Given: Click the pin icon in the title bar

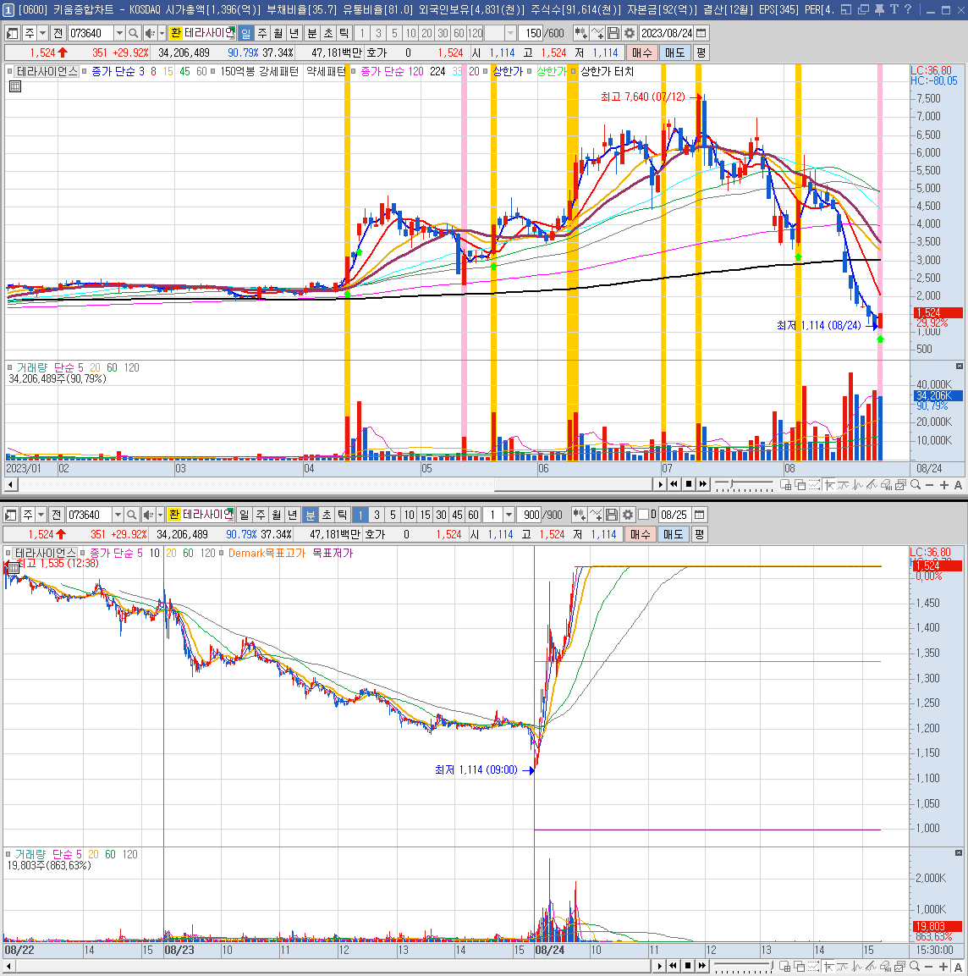Looking at the screenshot, I should (880, 9).
